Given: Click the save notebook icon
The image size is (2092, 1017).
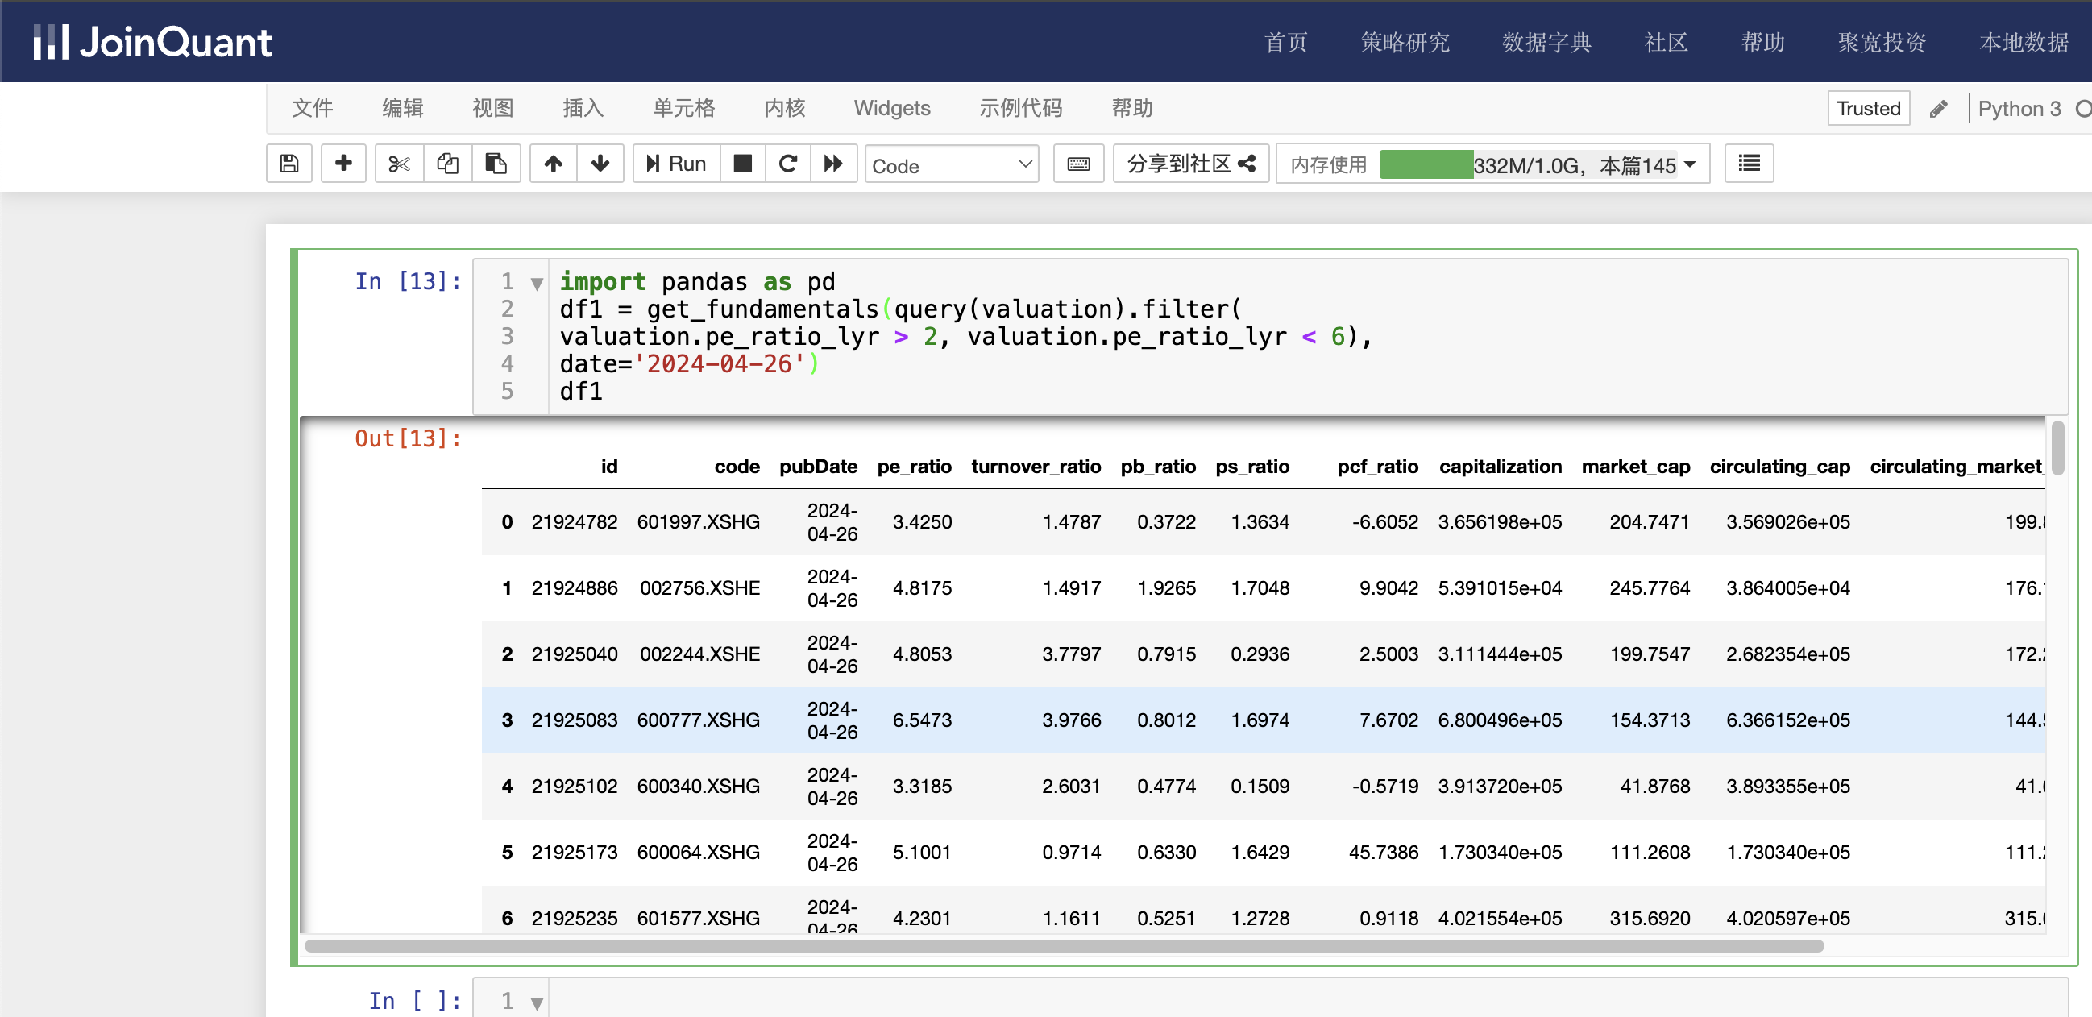Looking at the screenshot, I should pyautogui.click(x=289, y=164).
